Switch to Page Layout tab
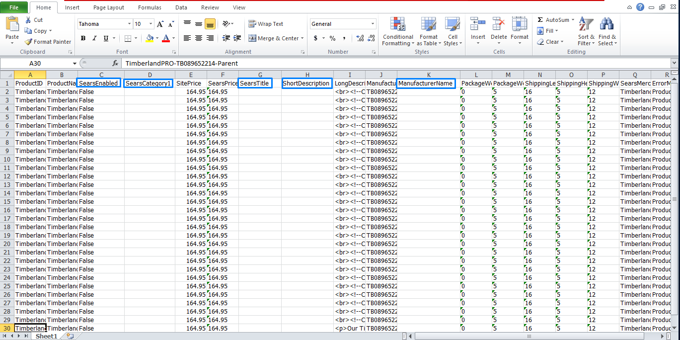This screenshot has height=340, width=680. (109, 7)
